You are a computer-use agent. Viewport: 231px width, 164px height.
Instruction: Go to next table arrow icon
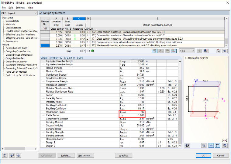[18, 155]
